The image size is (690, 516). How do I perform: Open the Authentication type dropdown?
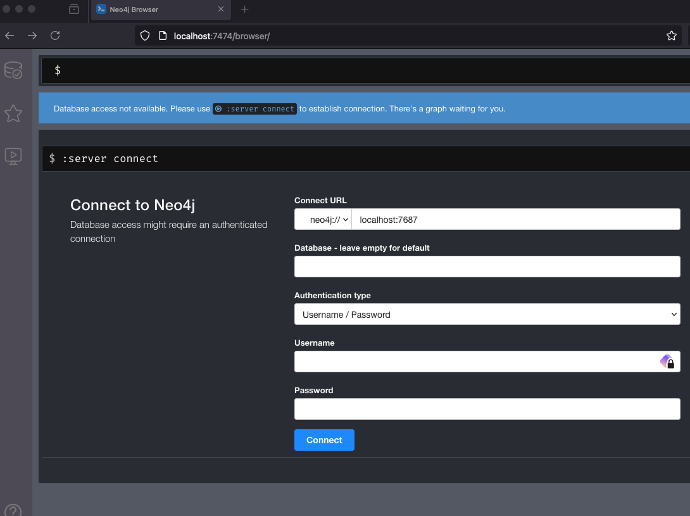coord(487,315)
